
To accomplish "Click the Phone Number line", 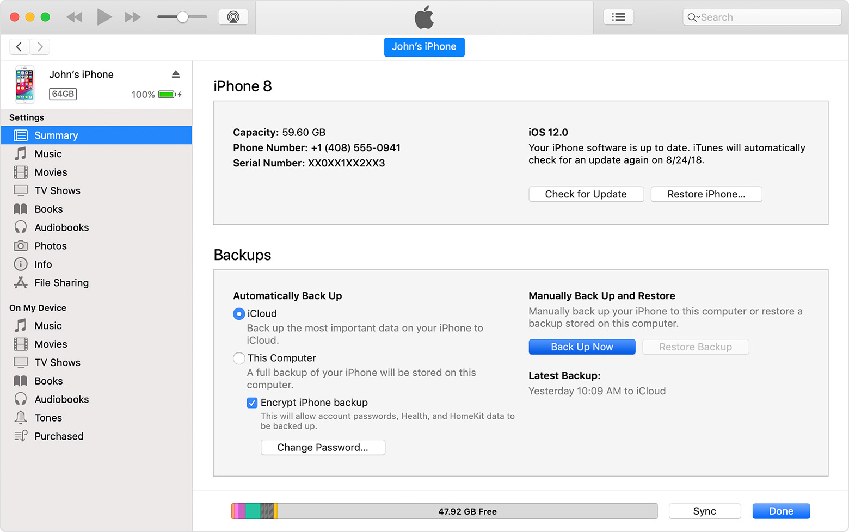I will click(x=317, y=148).
